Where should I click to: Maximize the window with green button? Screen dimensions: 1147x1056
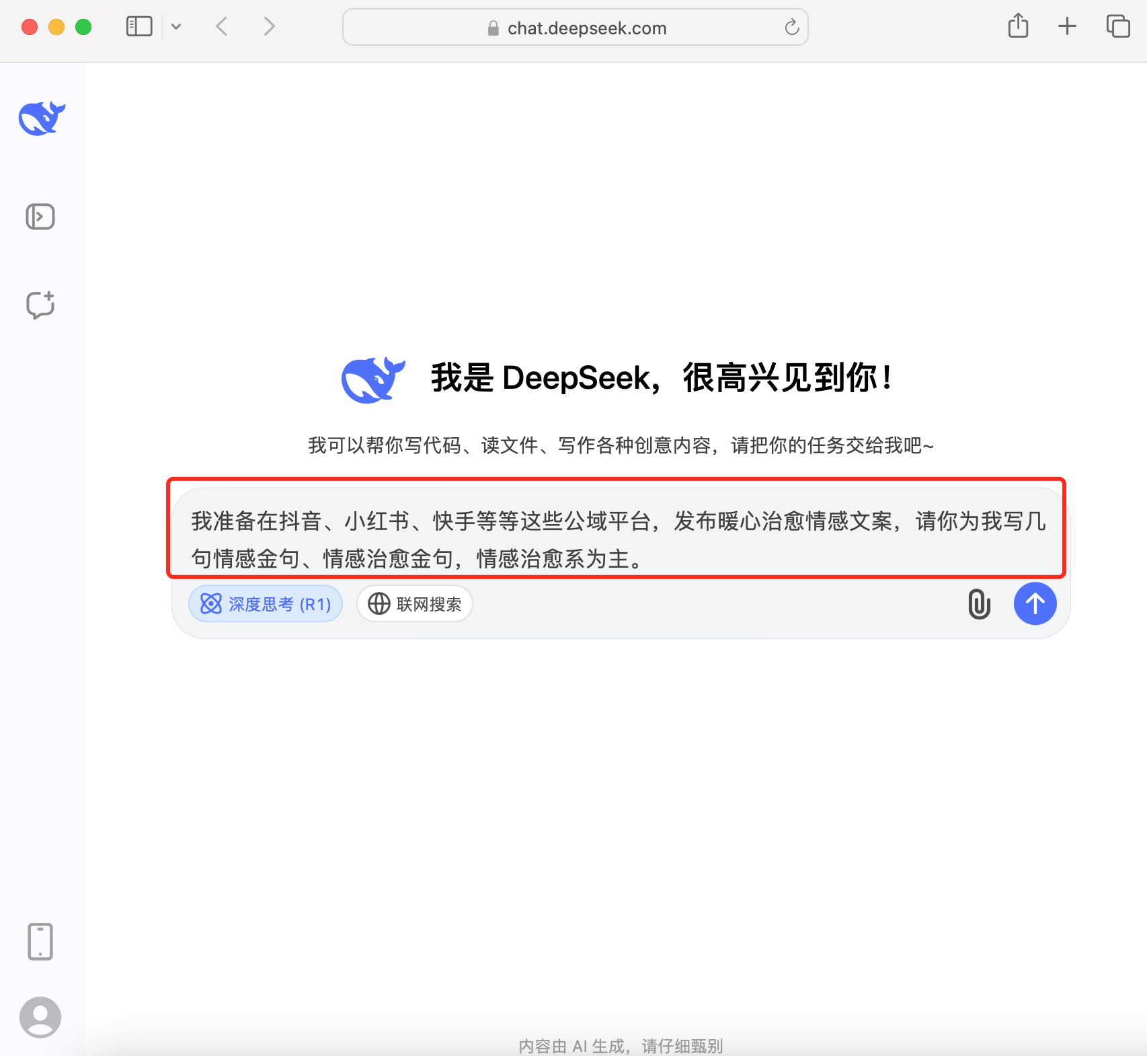83,27
